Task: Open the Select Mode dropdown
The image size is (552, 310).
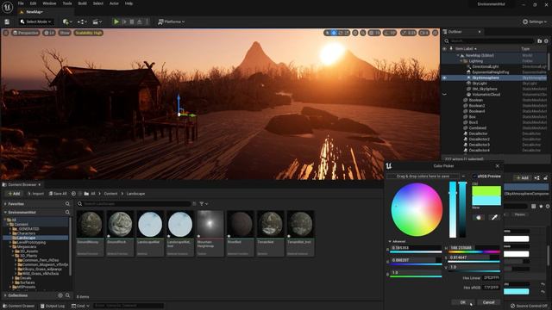Action: pyautogui.click(x=35, y=22)
